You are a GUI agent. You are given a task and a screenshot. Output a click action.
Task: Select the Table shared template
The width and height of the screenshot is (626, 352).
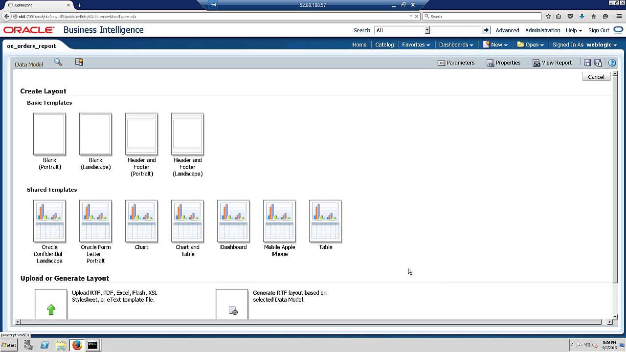tap(325, 221)
